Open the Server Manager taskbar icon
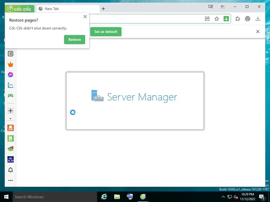The image size is (270, 202). click(x=130, y=197)
